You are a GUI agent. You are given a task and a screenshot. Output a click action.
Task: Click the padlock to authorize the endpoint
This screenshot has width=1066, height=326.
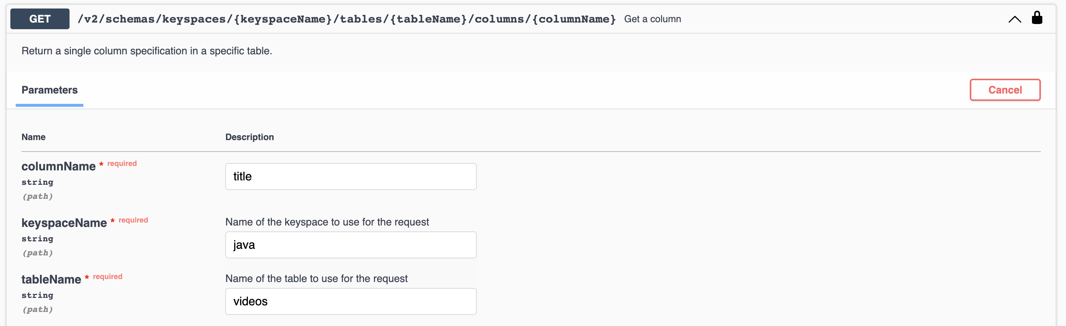pos(1038,18)
